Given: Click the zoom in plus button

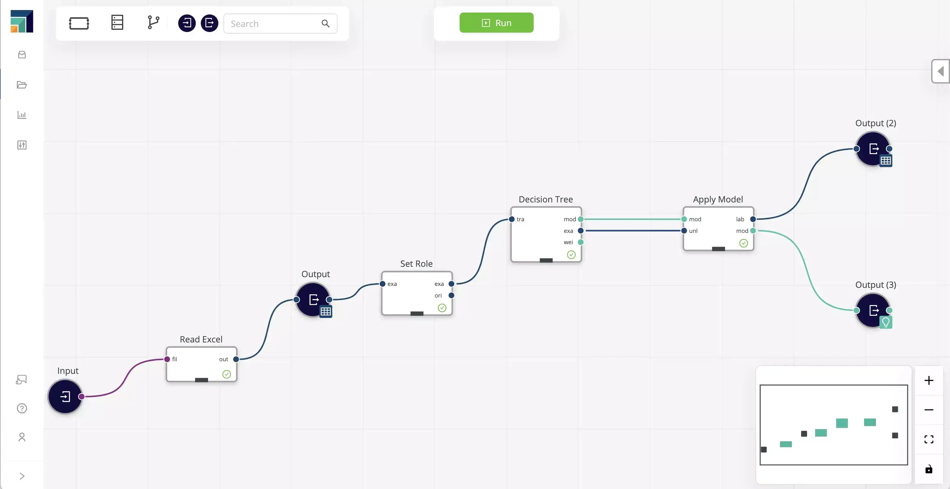Looking at the screenshot, I should coord(930,380).
